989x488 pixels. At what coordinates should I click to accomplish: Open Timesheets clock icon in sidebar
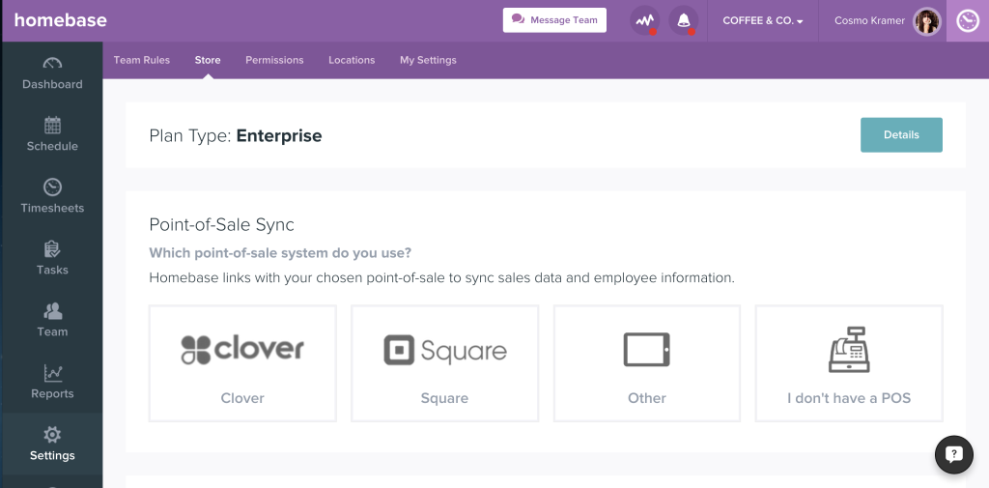pyautogui.click(x=52, y=187)
